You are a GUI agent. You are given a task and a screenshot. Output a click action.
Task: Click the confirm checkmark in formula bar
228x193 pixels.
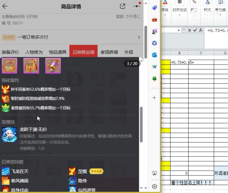click(x=195, y=30)
